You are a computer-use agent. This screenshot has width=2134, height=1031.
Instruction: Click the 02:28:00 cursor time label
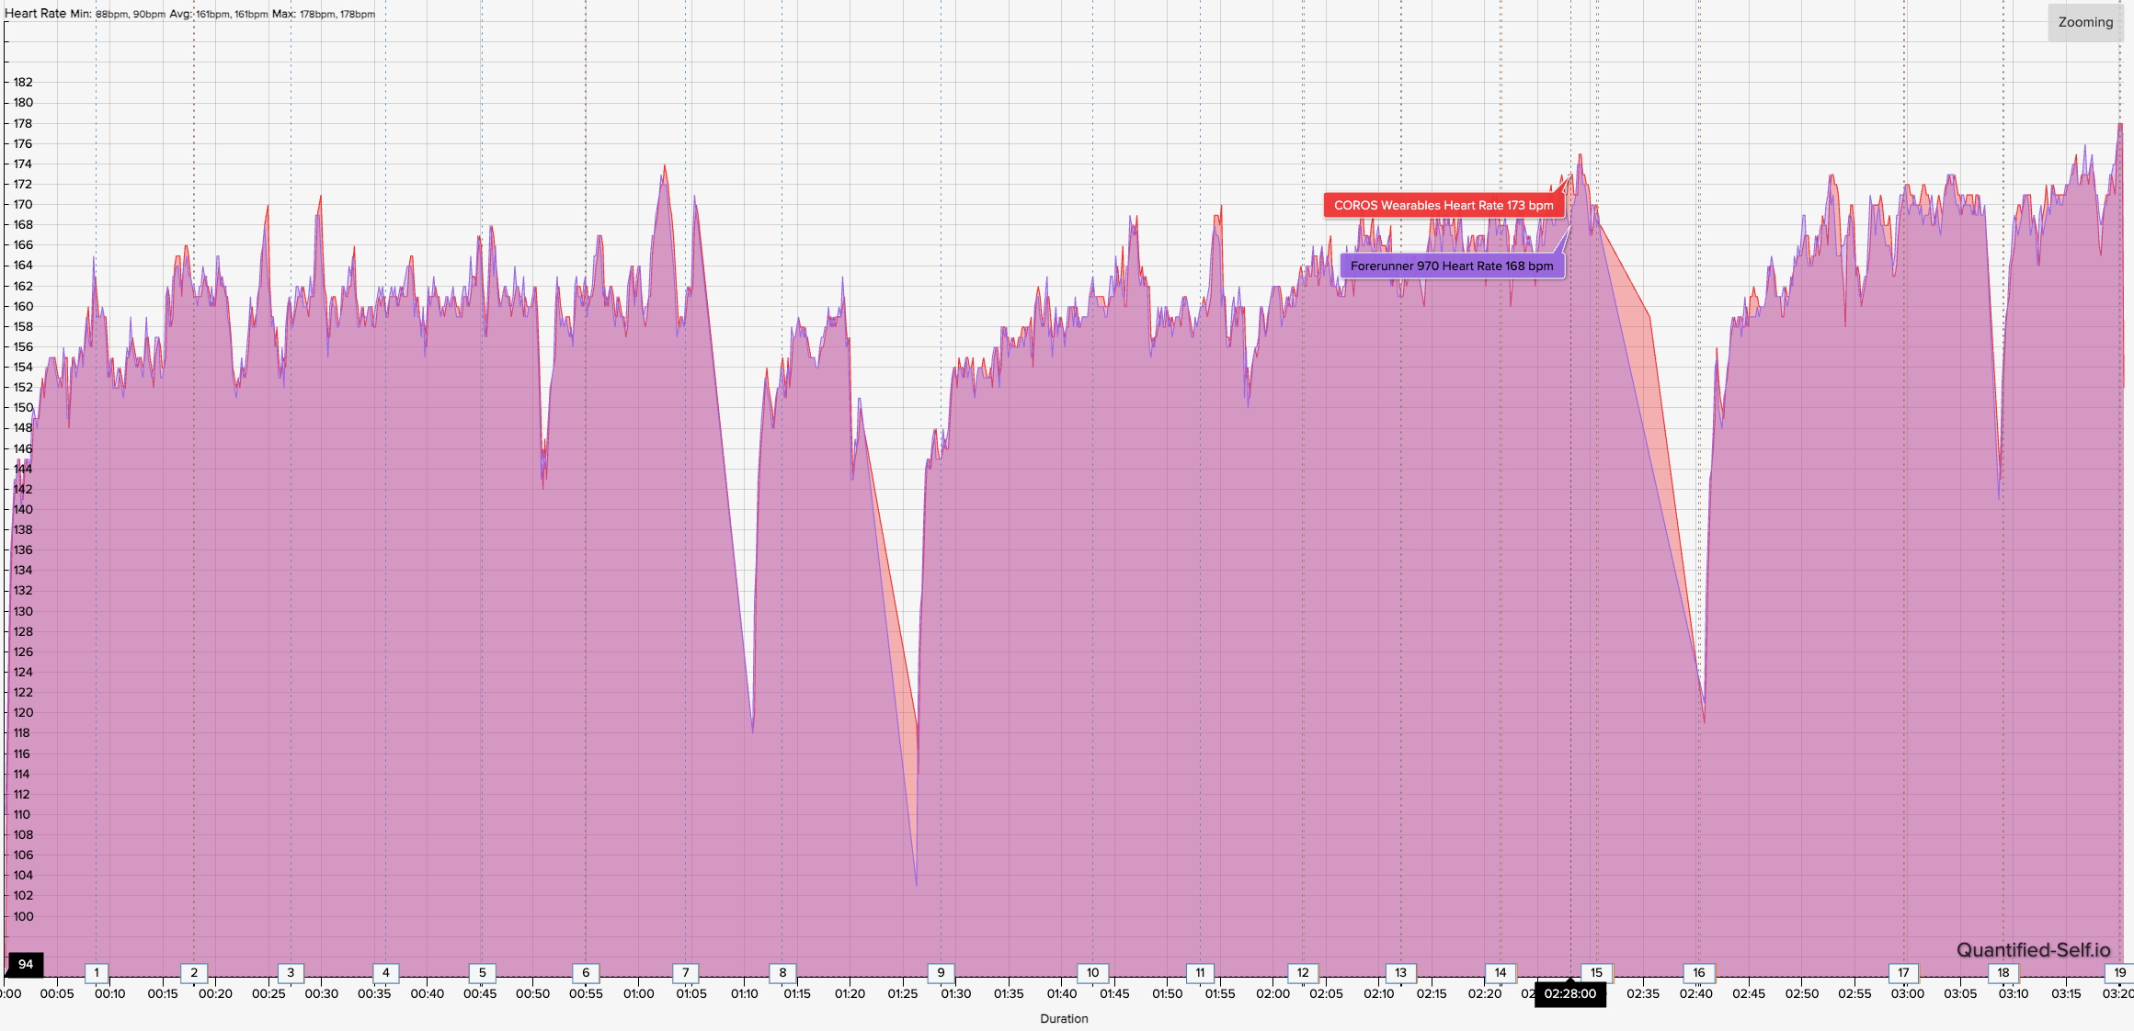(x=1569, y=994)
